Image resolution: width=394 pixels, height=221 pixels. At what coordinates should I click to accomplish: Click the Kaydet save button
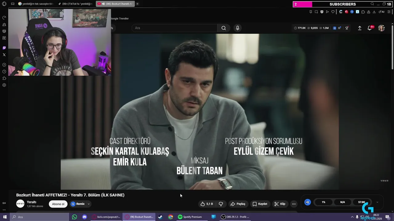[260, 204]
